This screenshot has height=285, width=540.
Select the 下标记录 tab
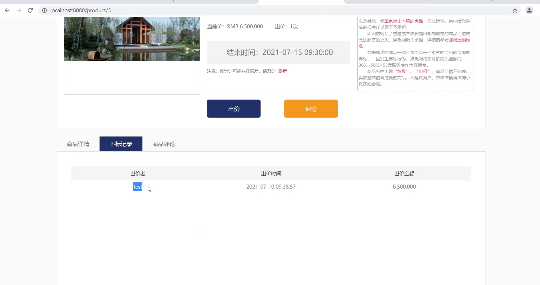coord(121,144)
